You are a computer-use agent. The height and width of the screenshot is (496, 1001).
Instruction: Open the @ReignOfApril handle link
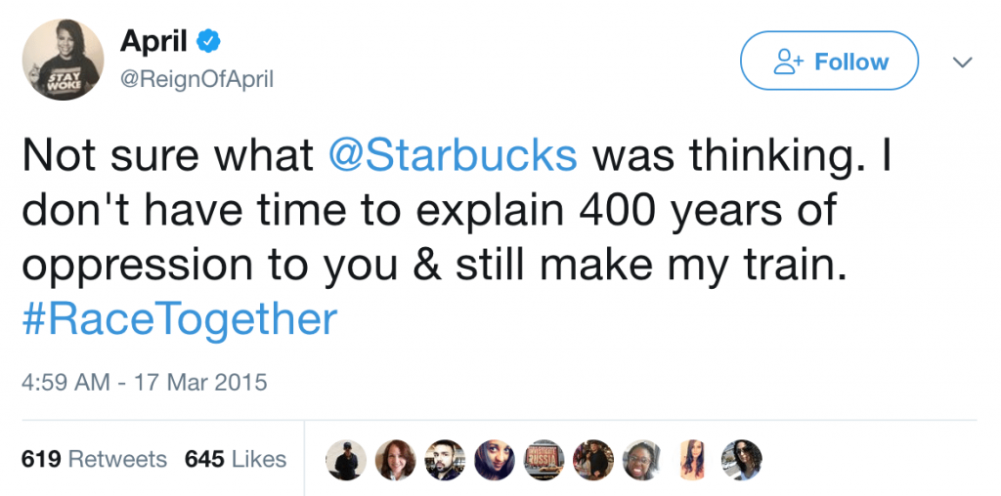pyautogui.click(x=196, y=80)
